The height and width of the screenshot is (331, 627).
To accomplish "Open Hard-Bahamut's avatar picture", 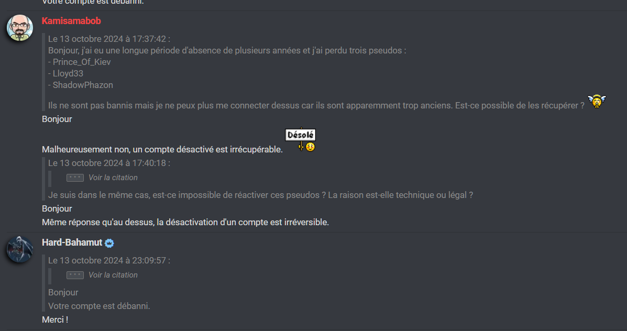I will coord(19,249).
